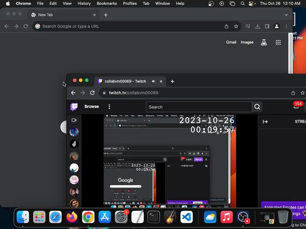Image resolution: width=306 pixels, height=229 pixels.
Task: Open Chrome three-dot menu in New Tab window
Action: point(286,26)
